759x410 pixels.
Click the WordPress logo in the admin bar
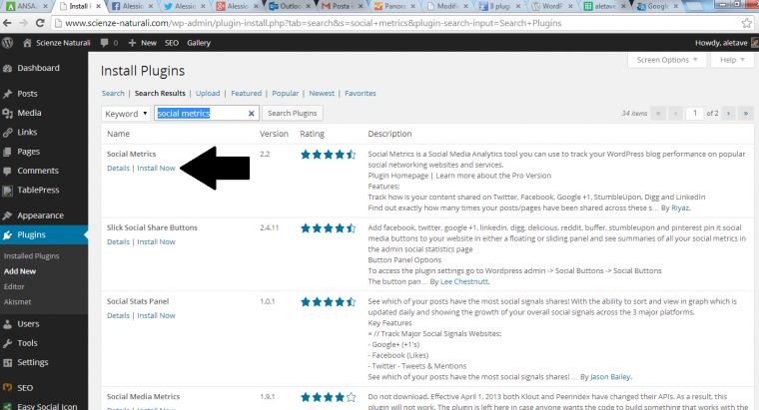click(8, 43)
